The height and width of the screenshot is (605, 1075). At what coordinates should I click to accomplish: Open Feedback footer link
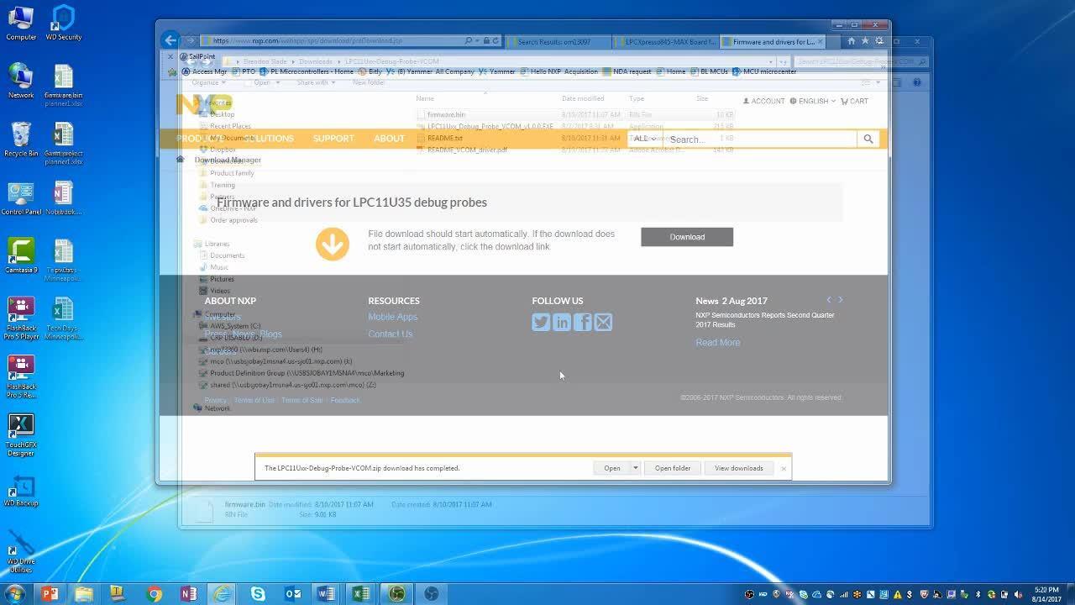coord(345,400)
